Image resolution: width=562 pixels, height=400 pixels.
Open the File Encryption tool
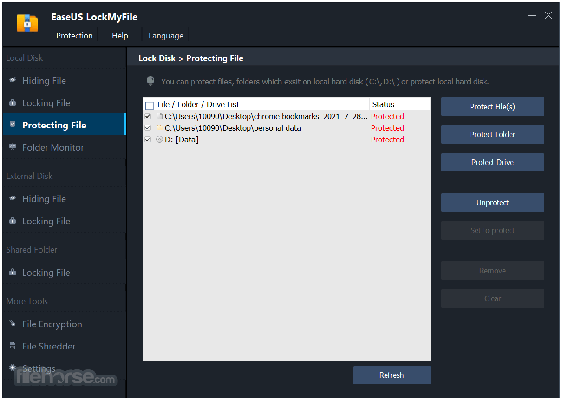coord(64,324)
